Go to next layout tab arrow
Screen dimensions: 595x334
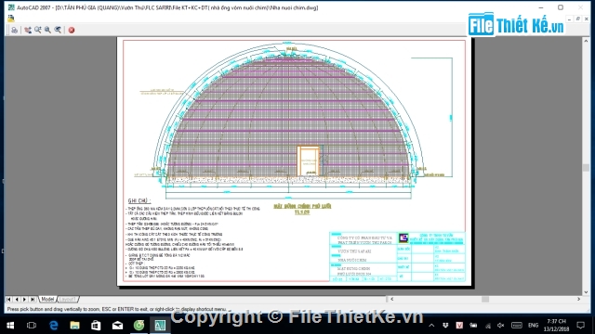pyautogui.click(x=25, y=299)
